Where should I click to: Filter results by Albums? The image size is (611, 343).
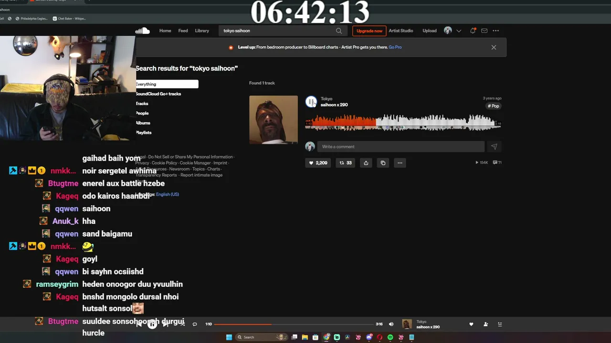click(143, 123)
